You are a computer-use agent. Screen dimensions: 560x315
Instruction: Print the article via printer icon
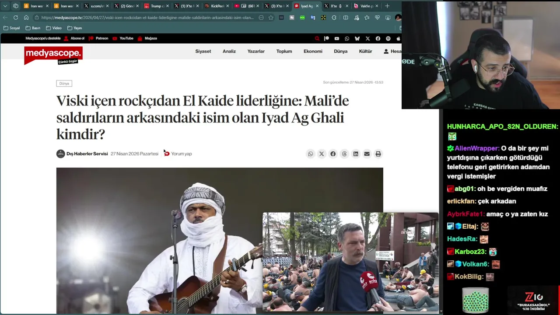click(x=378, y=154)
